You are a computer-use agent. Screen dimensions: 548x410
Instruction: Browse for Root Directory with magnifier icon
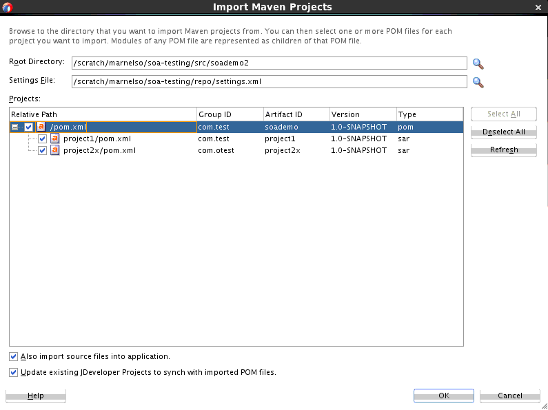[478, 63]
